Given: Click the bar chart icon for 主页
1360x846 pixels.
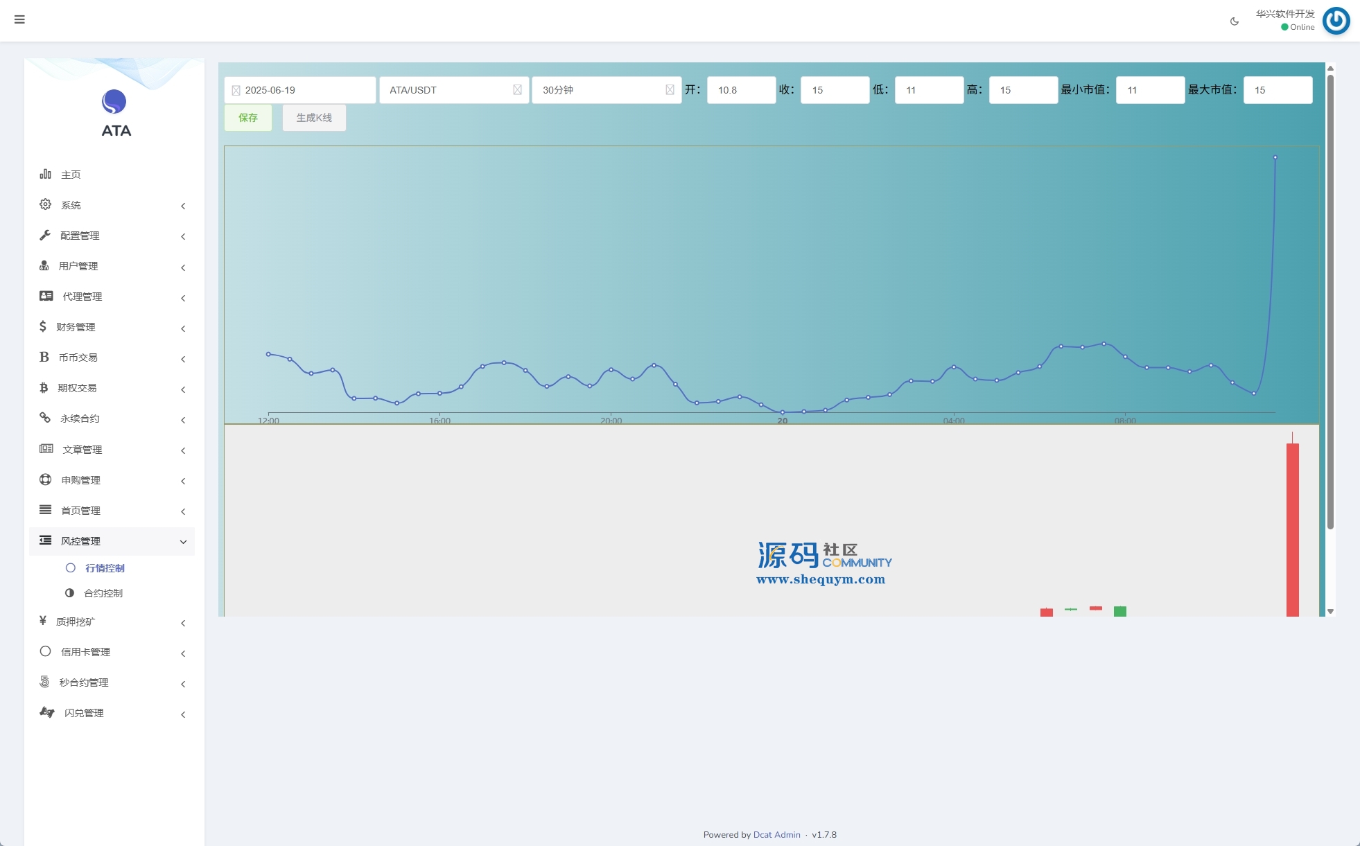Looking at the screenshot, I should (x=46, y=174).
